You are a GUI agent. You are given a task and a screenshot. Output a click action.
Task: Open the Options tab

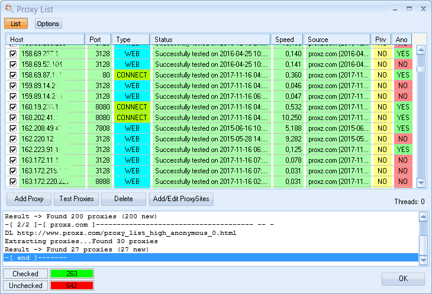click(x=48, y=24)
